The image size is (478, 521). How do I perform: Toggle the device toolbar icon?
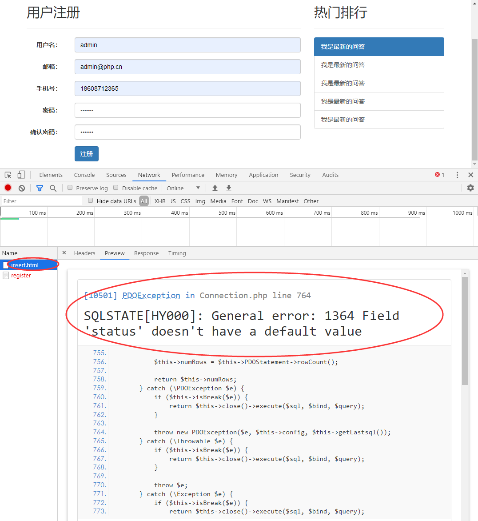click(x=21, y=175)
